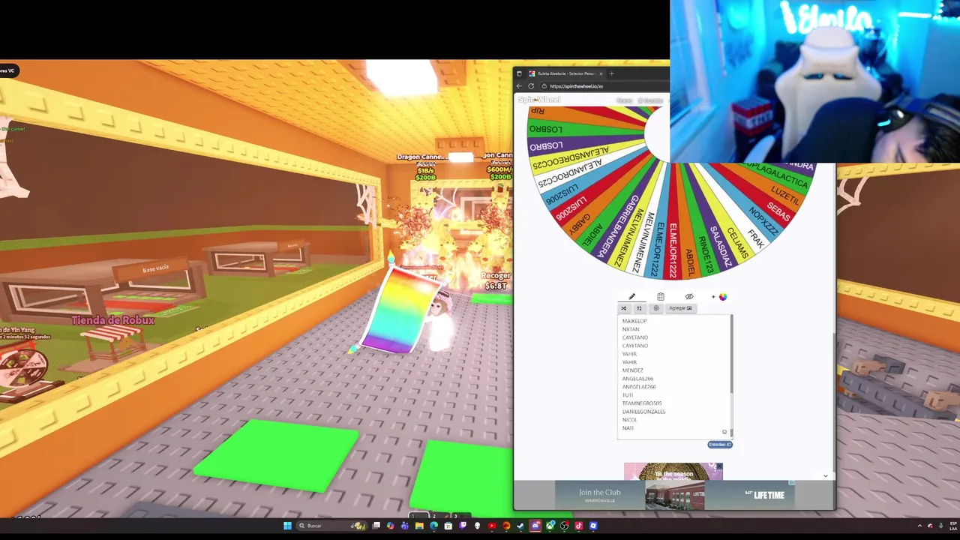
Task: Click the Join the Club ad banner
Action: pos(674,495)
